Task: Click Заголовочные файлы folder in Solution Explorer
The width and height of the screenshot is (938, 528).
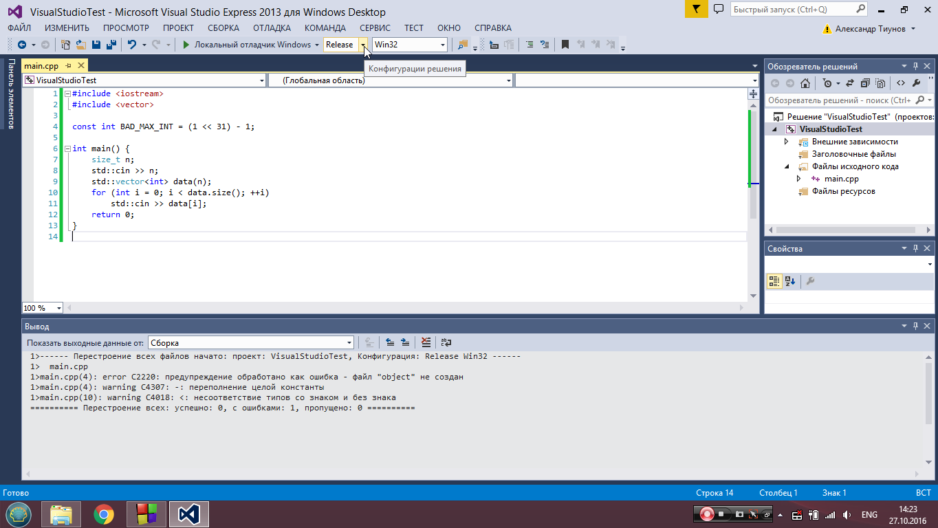Action: coord(853,154)
